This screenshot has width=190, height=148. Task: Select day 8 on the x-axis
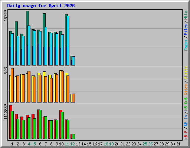point(51,144)
